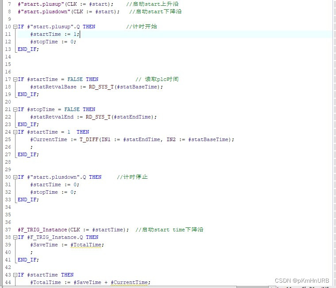Click 'IF #"start.plusup".Q THEN' statement
Viewport: 336px width, 288px height.
pos(56,27)
